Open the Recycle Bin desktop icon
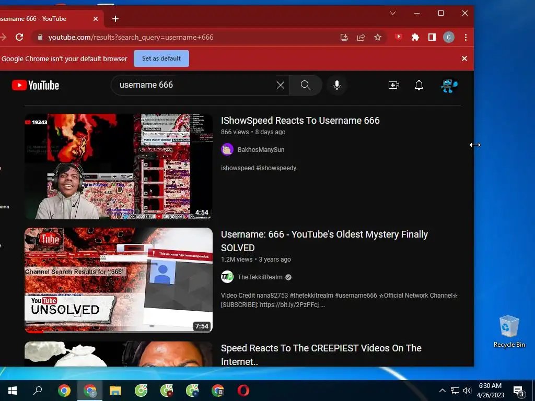535x401 pixels. [x=509, y=332]
